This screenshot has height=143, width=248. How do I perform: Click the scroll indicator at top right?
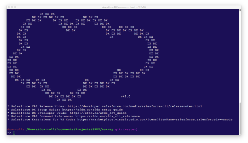pos(240,10)
